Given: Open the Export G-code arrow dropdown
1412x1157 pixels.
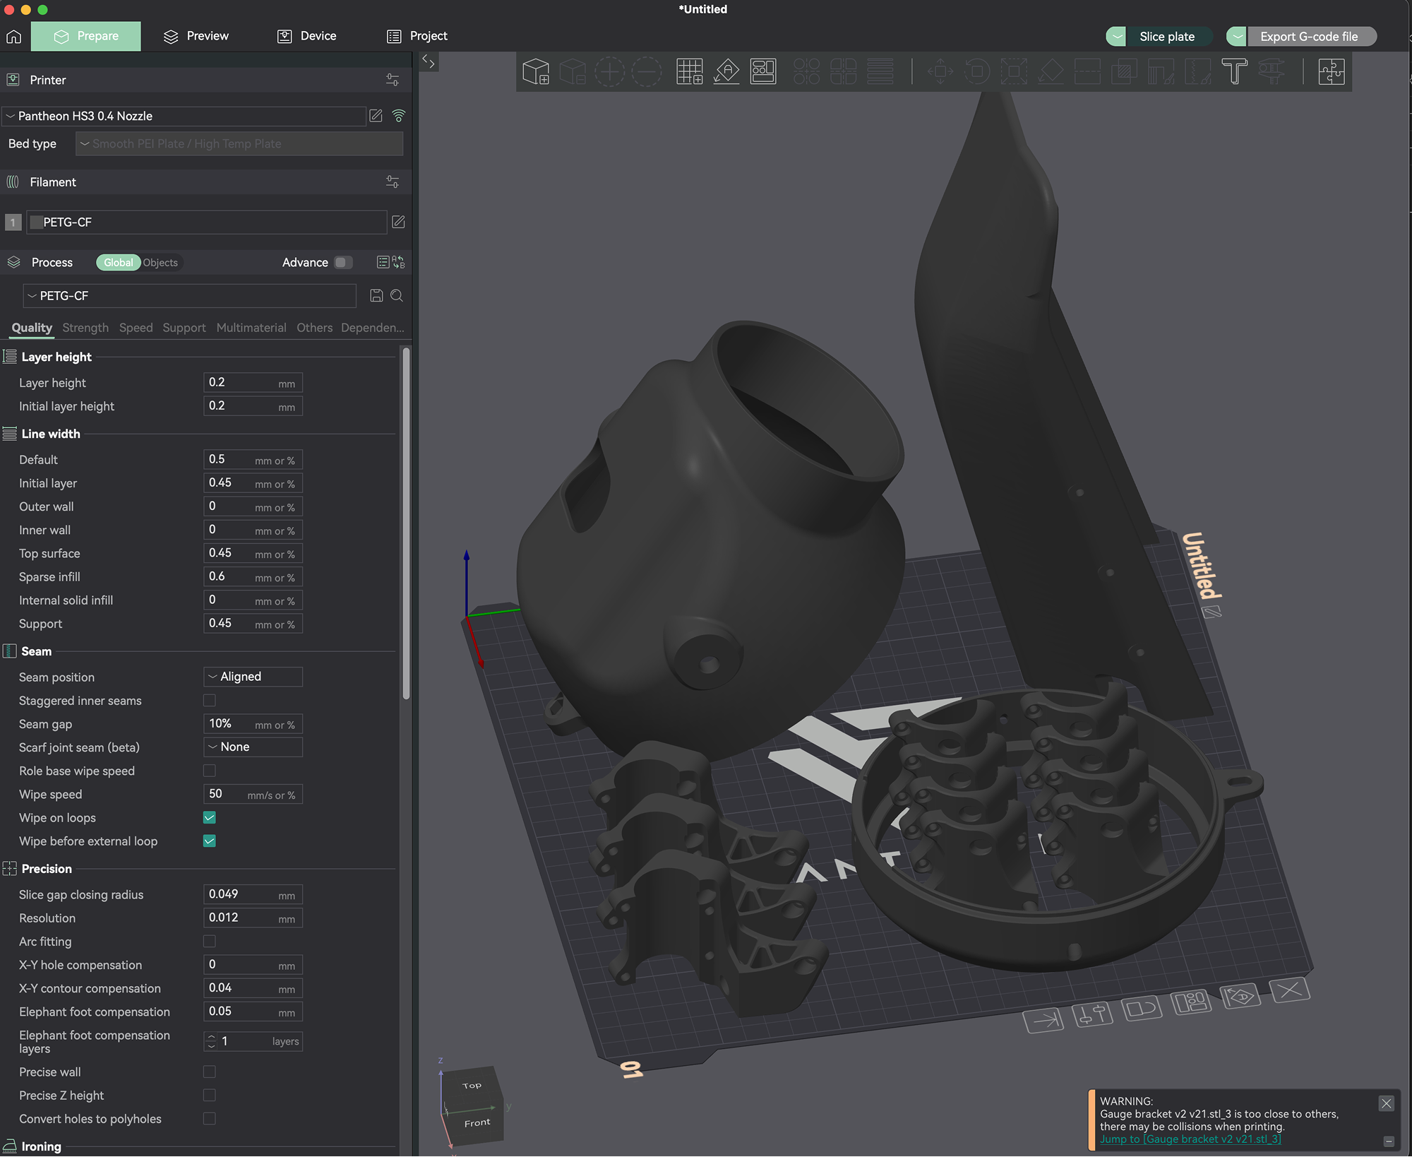Looking at the screenshot, I should 1237,37.
